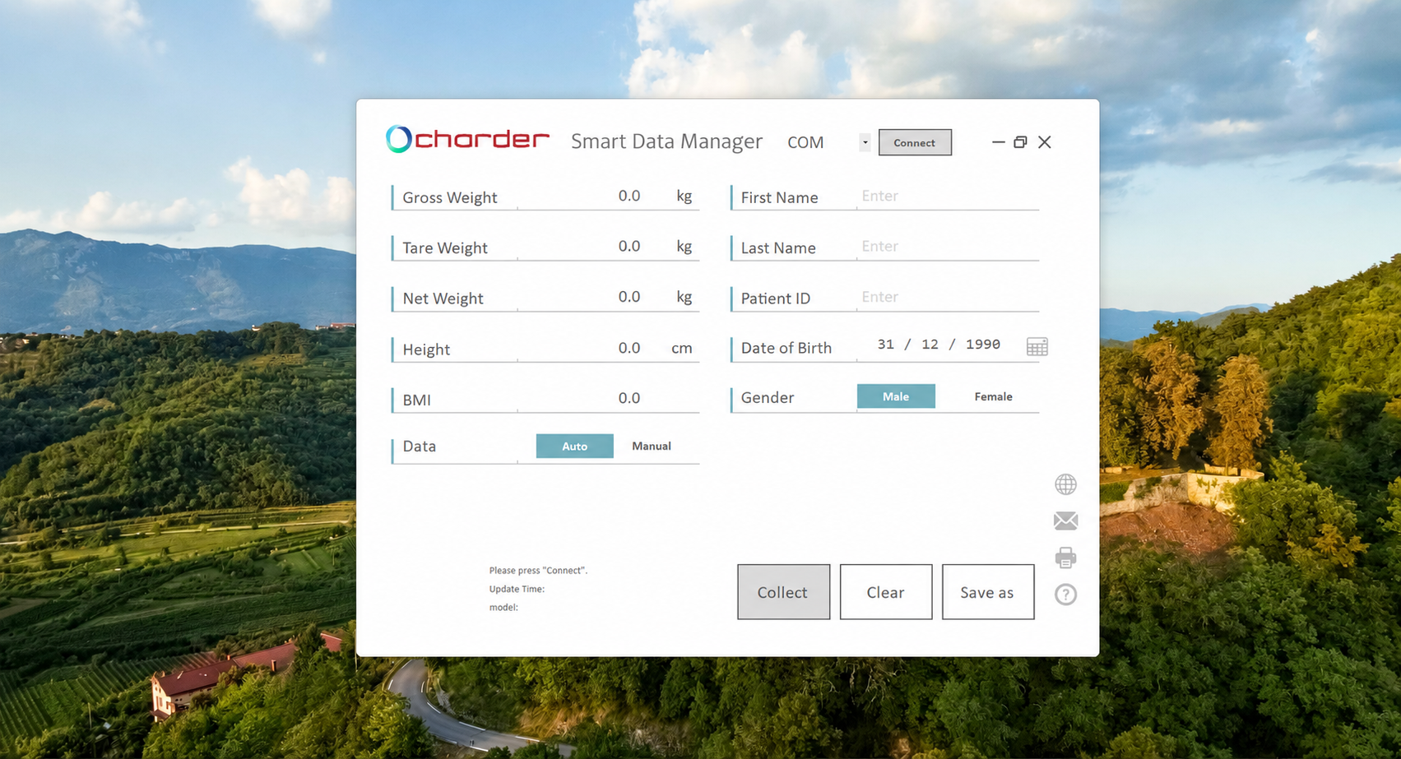
Task: Click the 'Please press "Connect".' status text
Action: click(538, 570)
